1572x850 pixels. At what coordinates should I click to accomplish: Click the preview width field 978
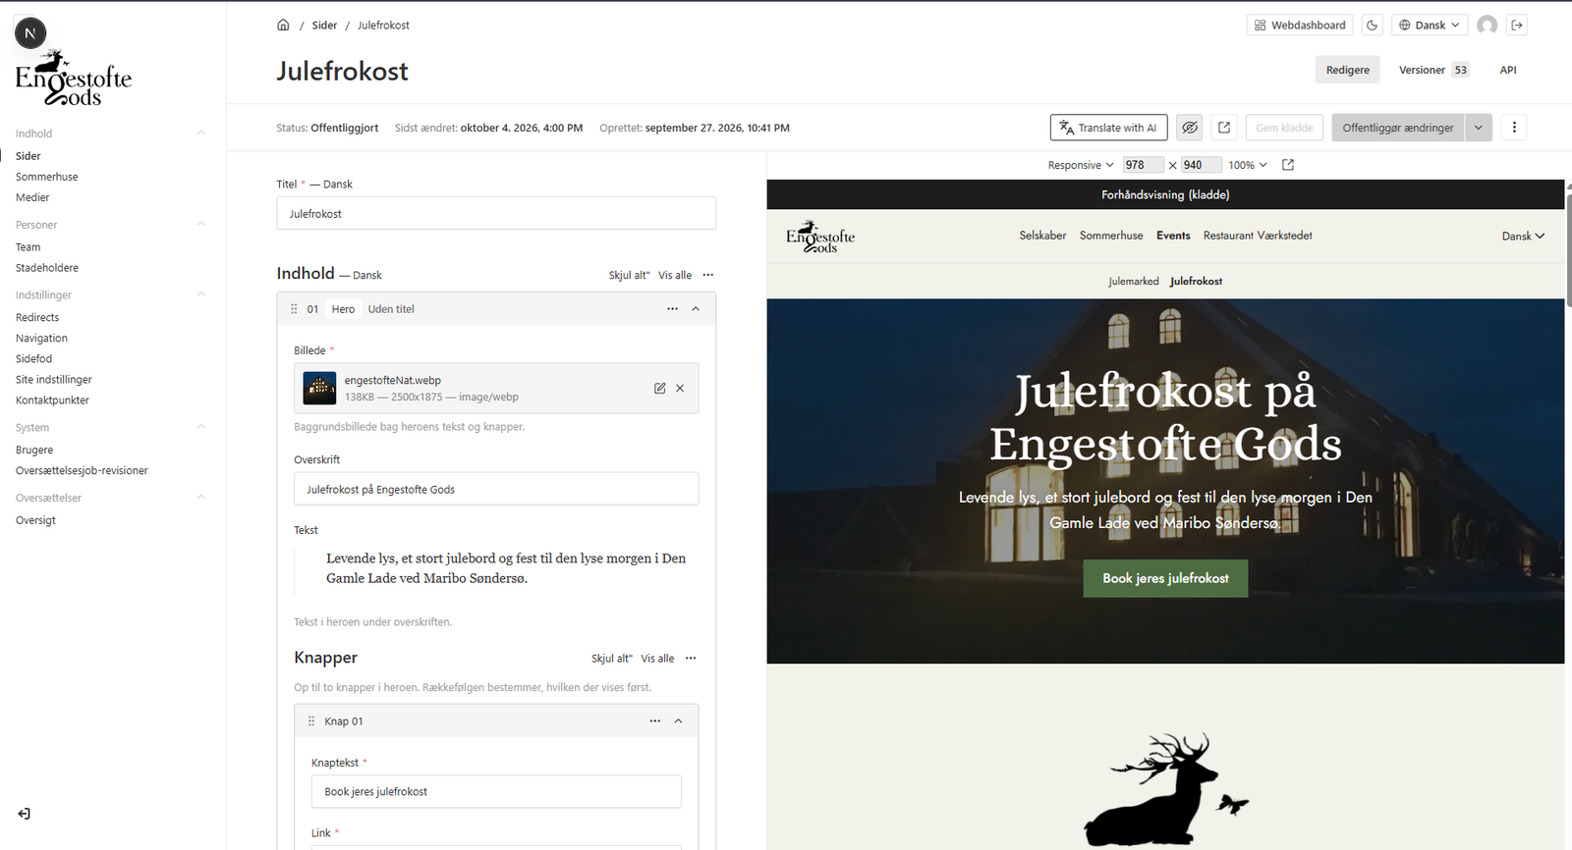(x=1144, y=165)
